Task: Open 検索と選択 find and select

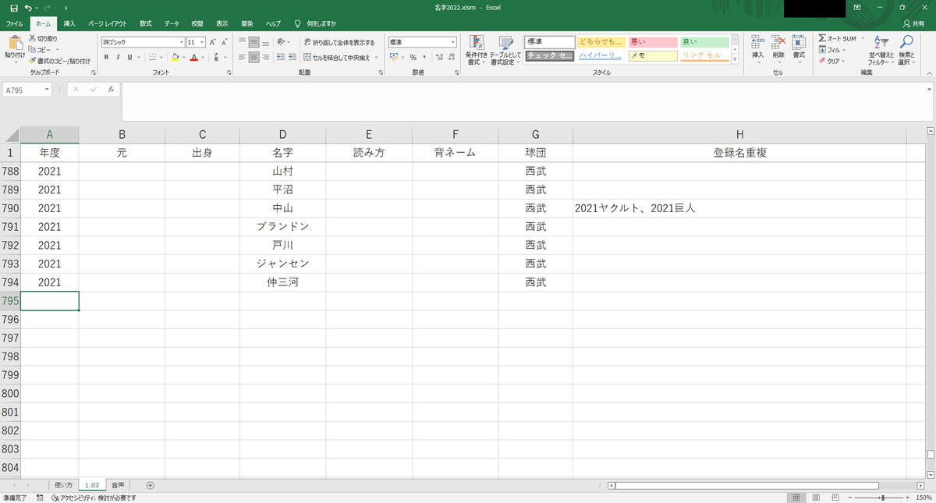Action: [906, 50]
